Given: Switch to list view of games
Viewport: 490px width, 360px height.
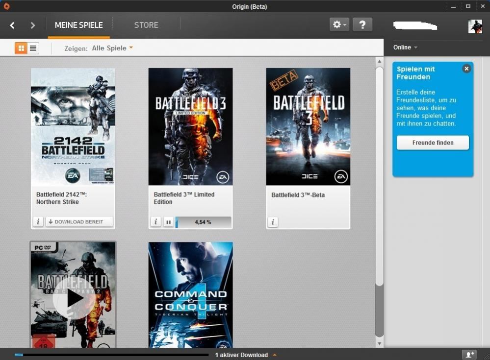Looking at the screenshot, I should (x=33, y=48).
